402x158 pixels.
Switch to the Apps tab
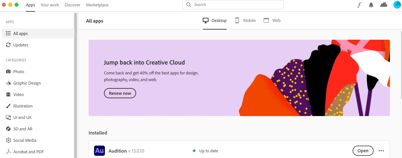pyautogui.click(x=31, y=5)
